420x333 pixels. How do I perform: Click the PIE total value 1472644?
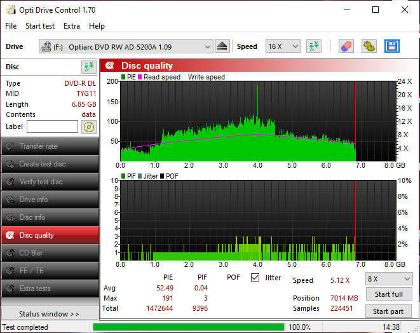pos(159,308)
